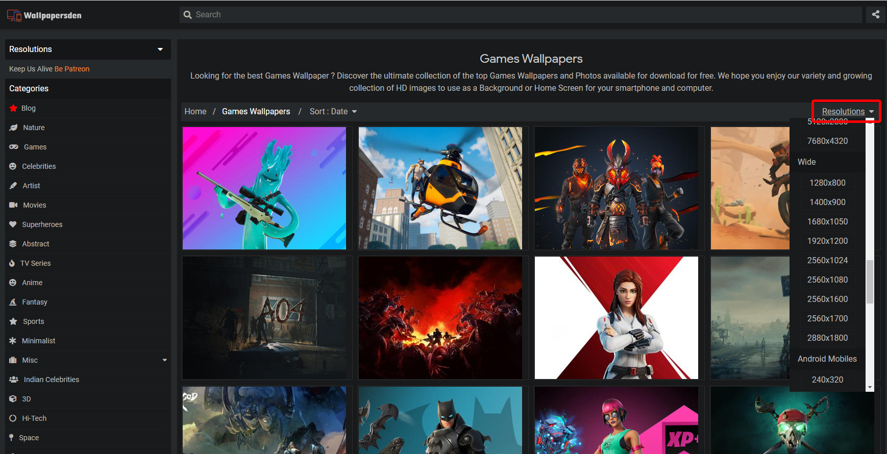Image resolution: width=887 pixels, height=454 pixels.
Task: Click the resolutions list scrollbar thumb
Action: 870,282
